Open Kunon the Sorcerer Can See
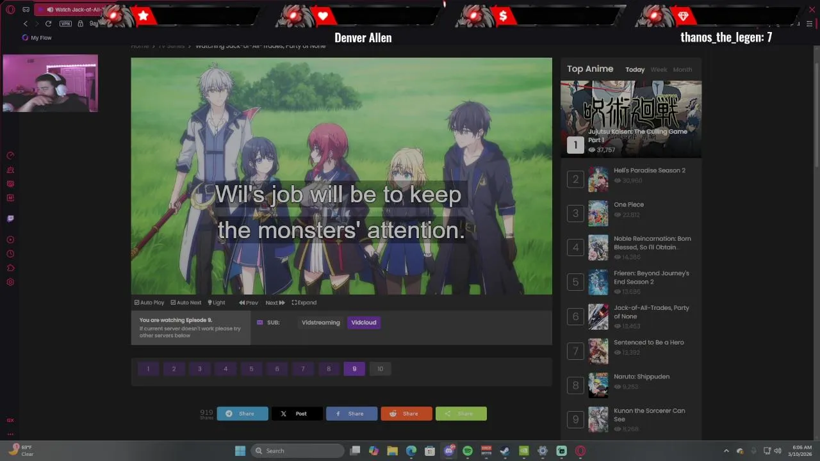This screenshot has height=461, width=820. pos(650,415)
